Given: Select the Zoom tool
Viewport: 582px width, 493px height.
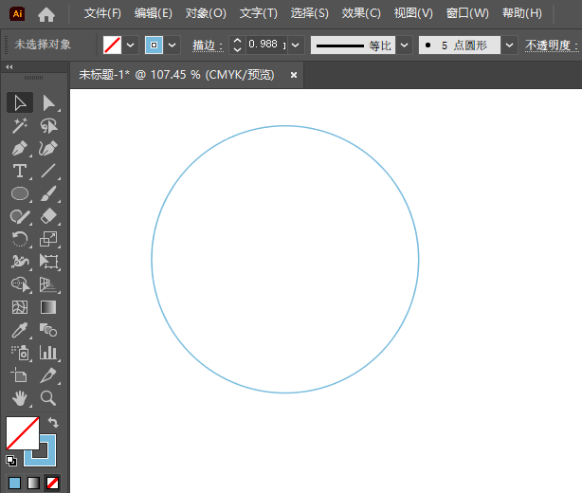Looking at the screenshot, I should (48, 398).
